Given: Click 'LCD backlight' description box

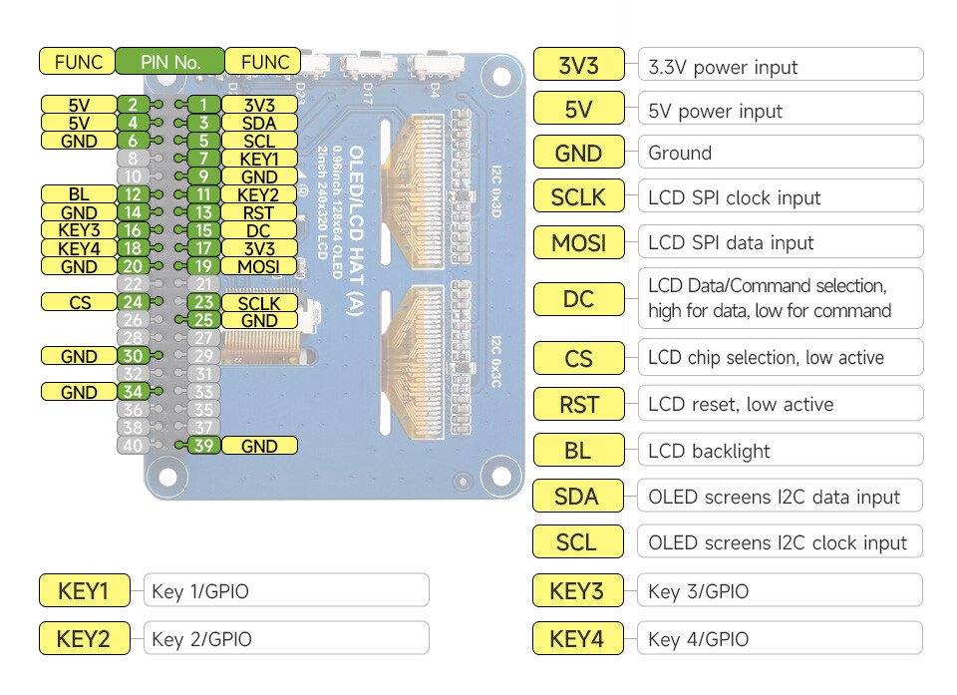Looking at the screenshot, I should click(x=781, y=450).
